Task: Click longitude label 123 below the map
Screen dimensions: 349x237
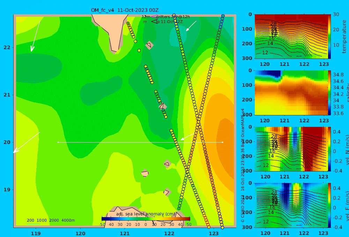Action: point(214,234)
